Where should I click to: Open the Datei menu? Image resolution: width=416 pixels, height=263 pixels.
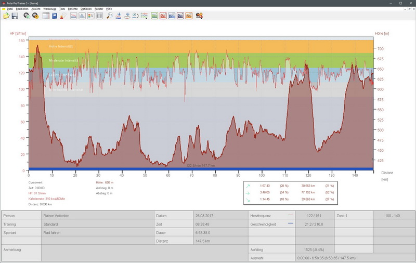click(10, 9)
